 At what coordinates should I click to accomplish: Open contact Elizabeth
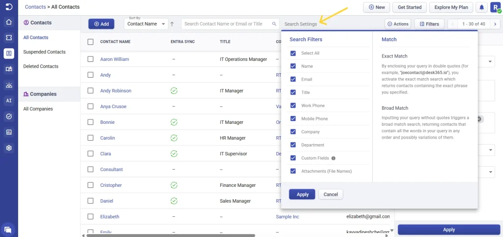[x=110, y=217]
